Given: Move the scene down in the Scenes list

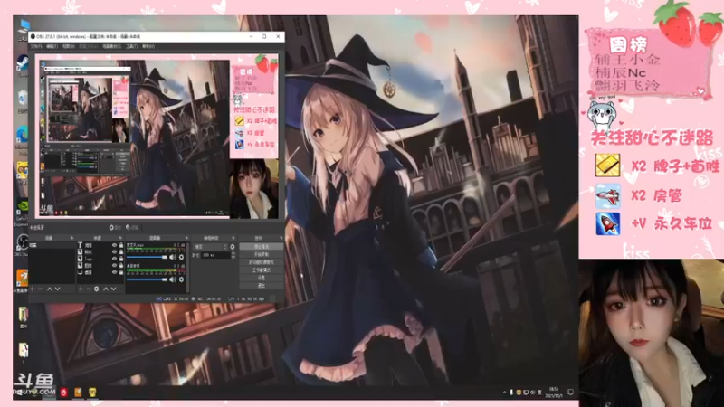Looking at the screenshot, I should pos(57,289).
